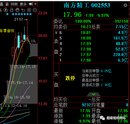This screenshot has height=124, width=130.
Task: Open the 预测 tab
Action: (x=14, y=4)
